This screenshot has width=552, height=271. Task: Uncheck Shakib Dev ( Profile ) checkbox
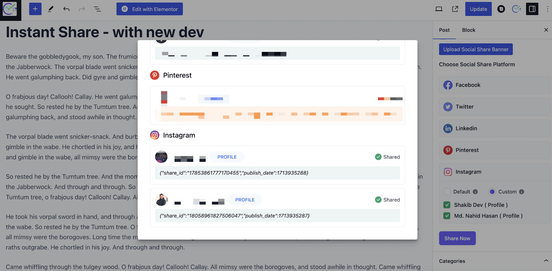[x=447, y=205]
